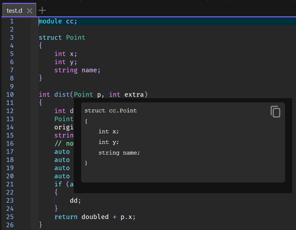This screenshot has width=296, height=230.
Task: Click 'doubled' on line 25
Action: click(95, 217)
